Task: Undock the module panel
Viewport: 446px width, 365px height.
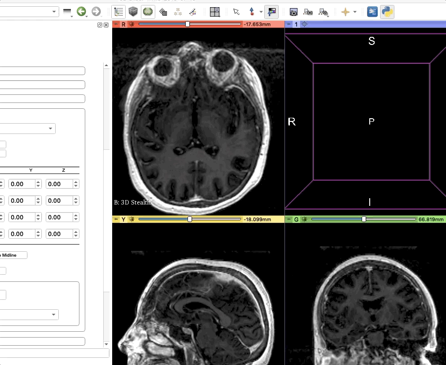Action: [x=100, y=25]
